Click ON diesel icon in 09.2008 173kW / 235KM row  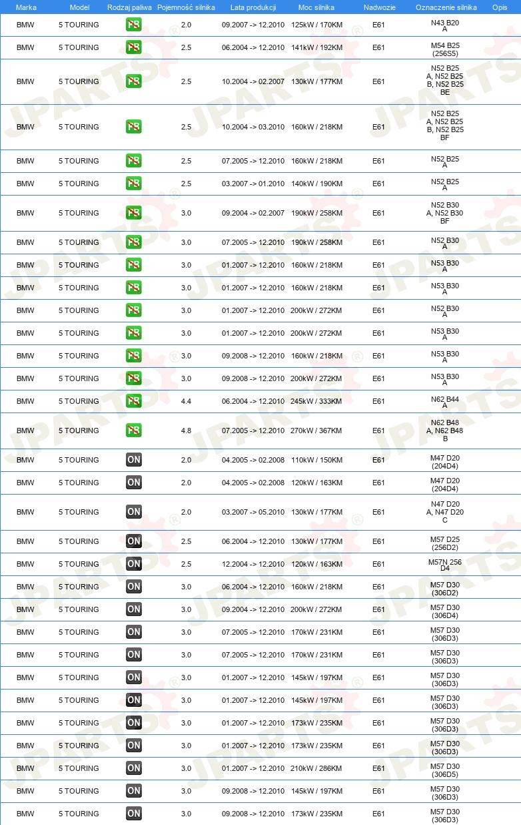(x=134, y=814)
